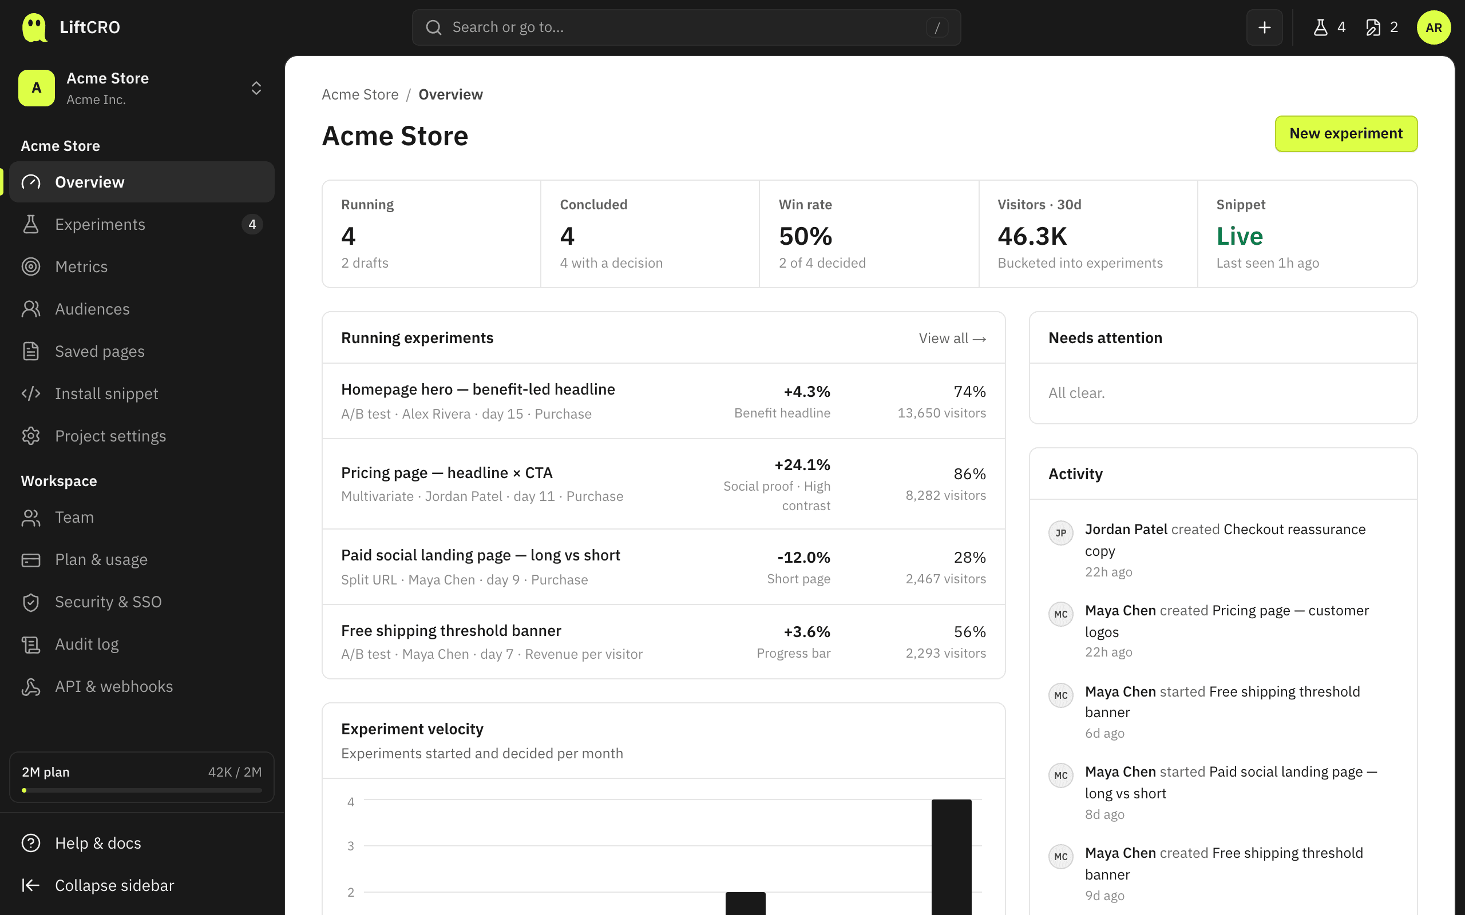
Task: Open the Team menu item
Action: click(x=142, y=518)
